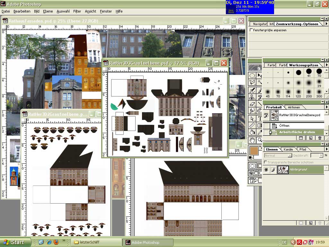
Task: Reset to default black and white colors
Action: (x=251, y=158)
